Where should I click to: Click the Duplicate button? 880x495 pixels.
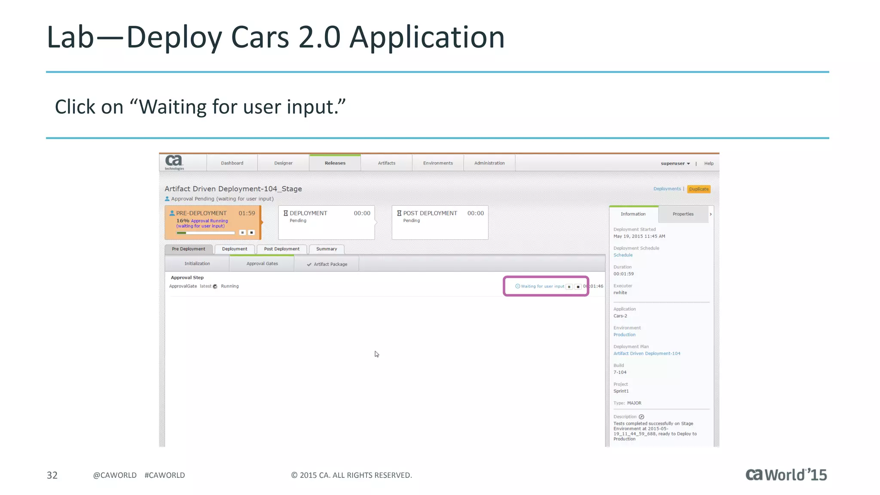point(699,189)
